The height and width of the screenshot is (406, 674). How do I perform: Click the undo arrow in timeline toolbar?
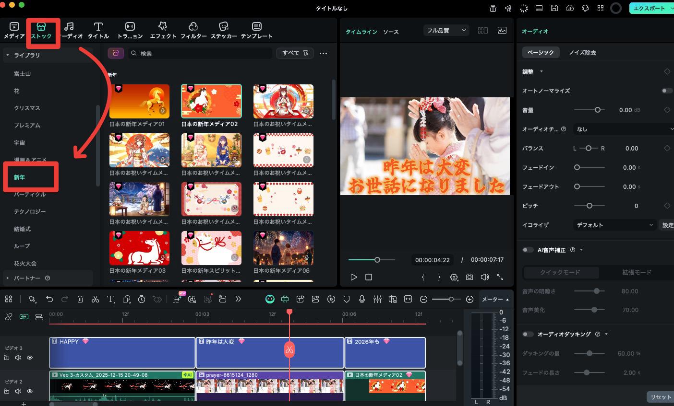coord(49,299)
